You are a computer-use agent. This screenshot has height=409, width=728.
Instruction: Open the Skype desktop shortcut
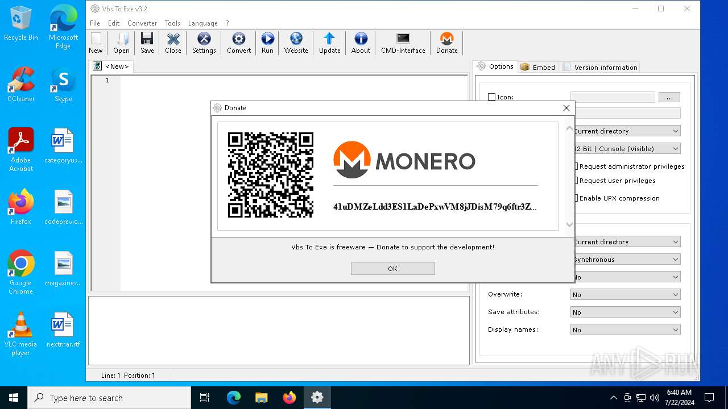coord(63,85)
